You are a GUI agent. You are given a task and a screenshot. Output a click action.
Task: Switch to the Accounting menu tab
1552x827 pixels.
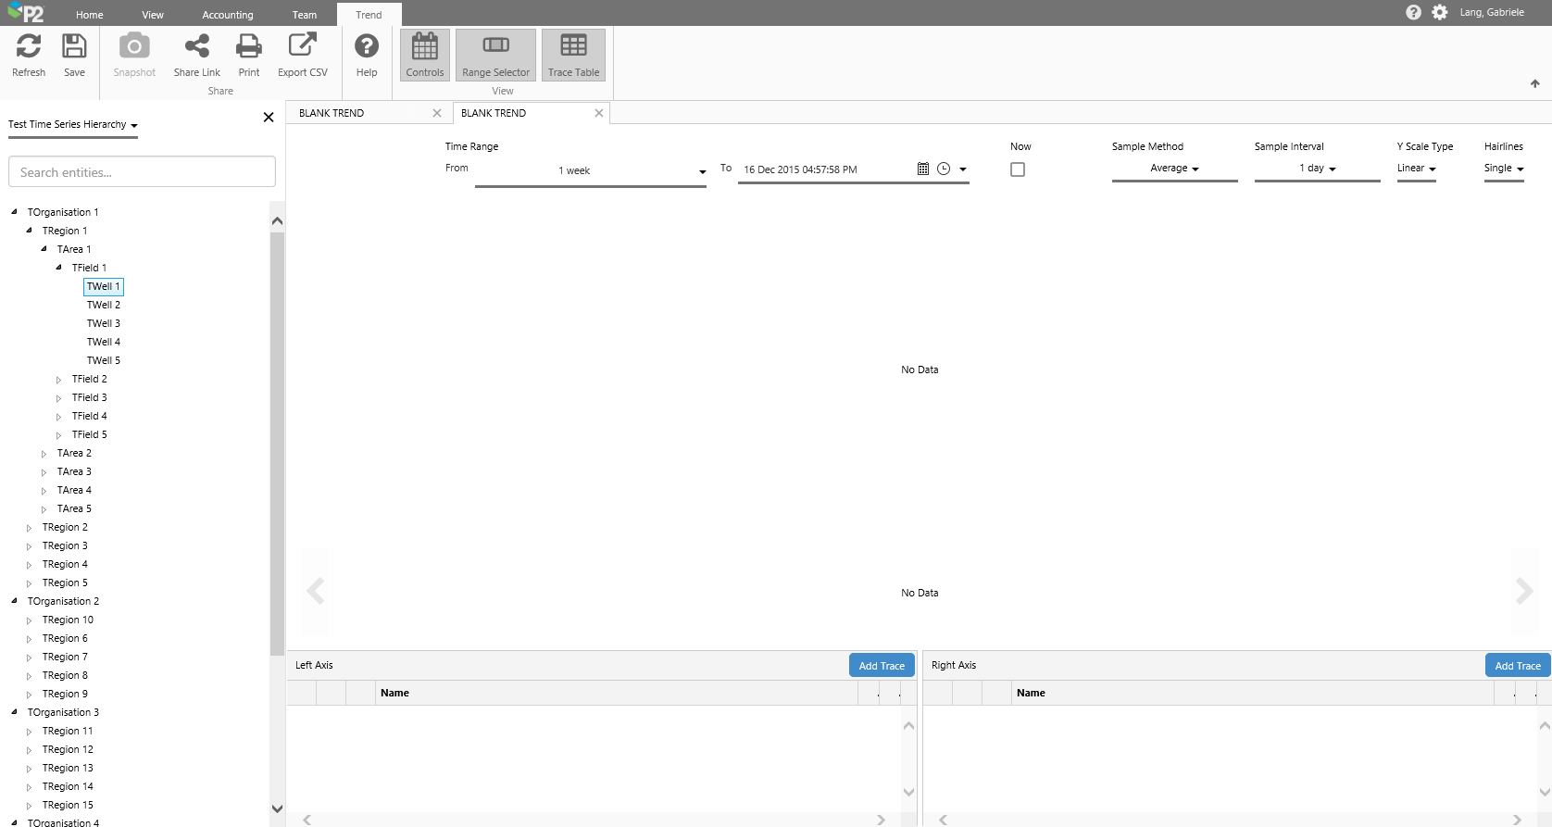[x=227, y=15]
